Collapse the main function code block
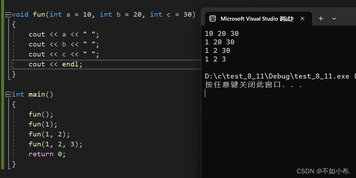This screenshot has height=178, width=356. pyautogui.click(x=8, y=95)
